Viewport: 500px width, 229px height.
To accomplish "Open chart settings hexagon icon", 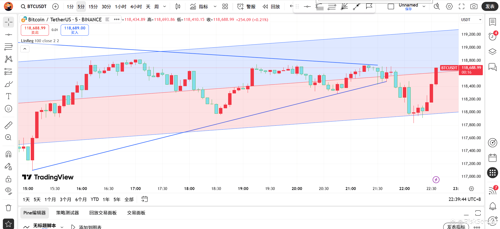I will click(x=449, y=7).
